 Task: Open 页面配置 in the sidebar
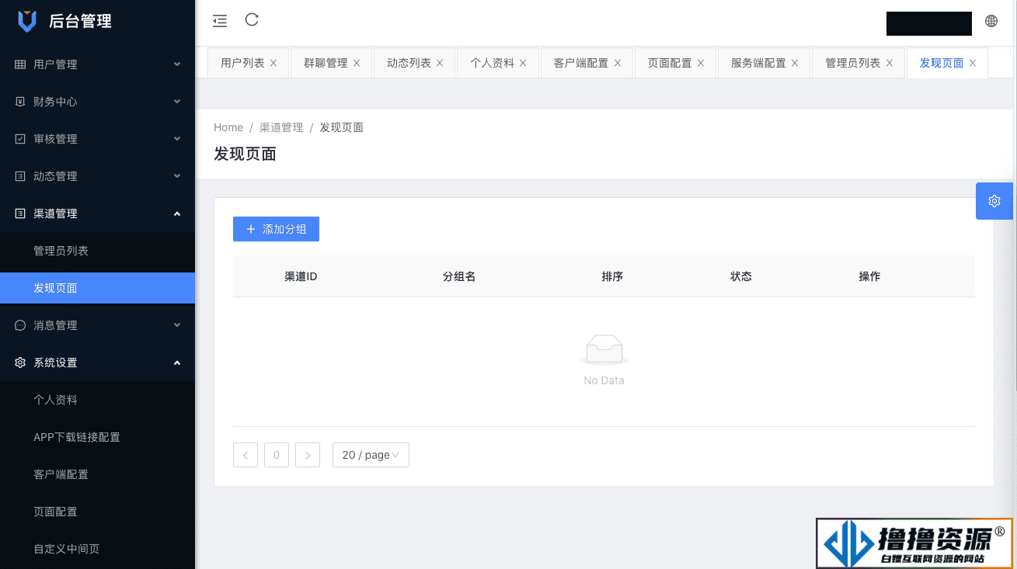tap(97, 512)
